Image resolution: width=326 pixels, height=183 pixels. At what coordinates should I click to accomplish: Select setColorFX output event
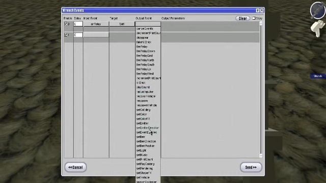click(143, 119)
